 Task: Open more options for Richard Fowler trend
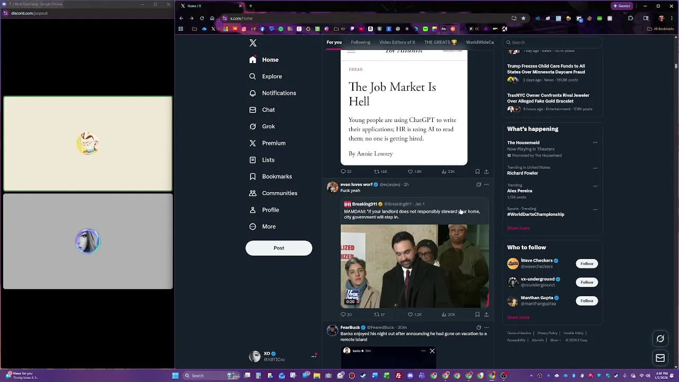point(595,168)
